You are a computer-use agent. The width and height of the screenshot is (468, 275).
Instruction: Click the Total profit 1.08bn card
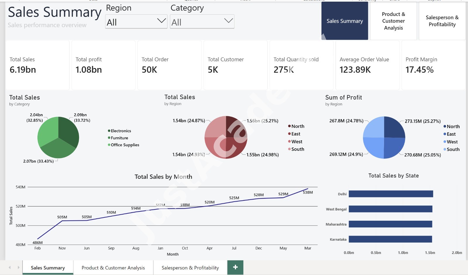click(x=104, y=65)
